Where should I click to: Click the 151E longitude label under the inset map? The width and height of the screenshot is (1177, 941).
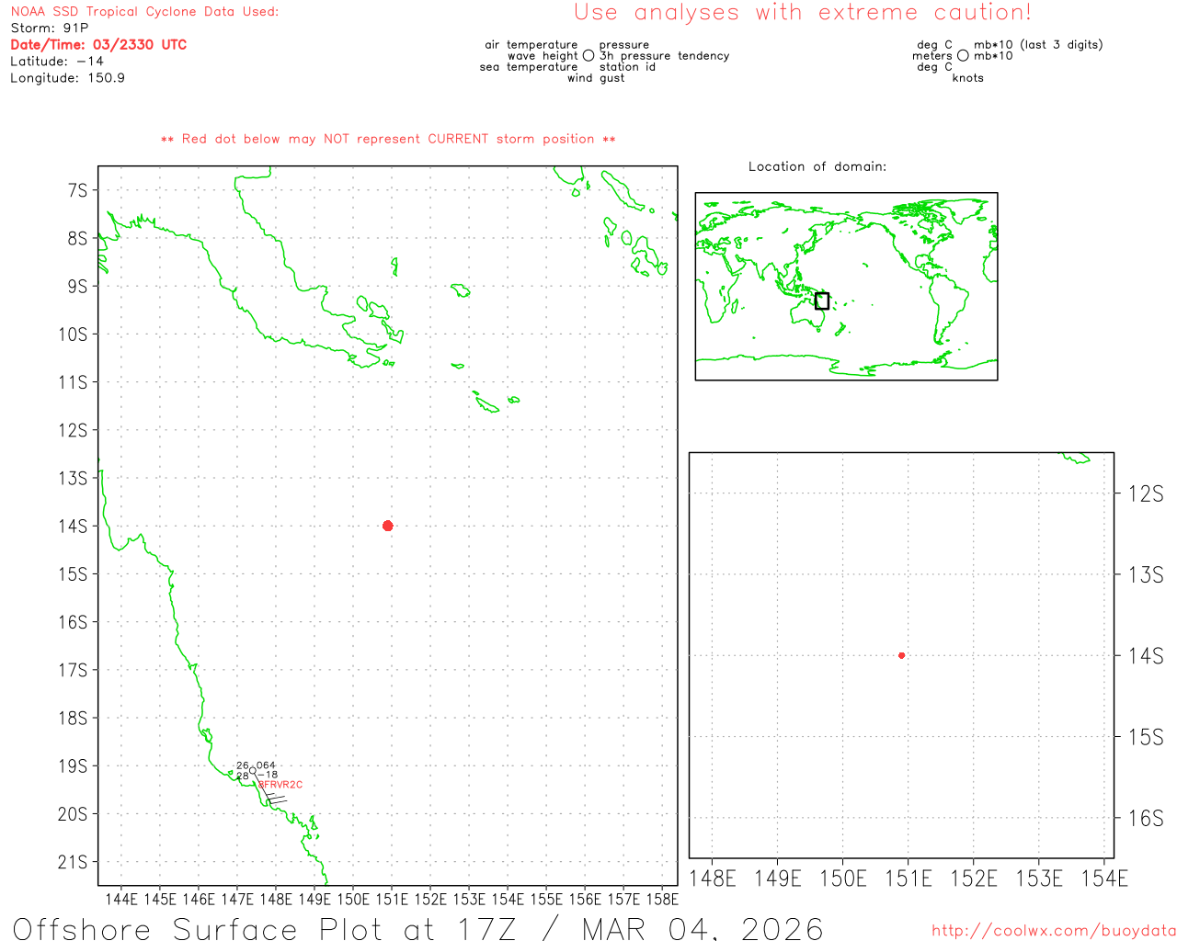click(x=908, y=879)
